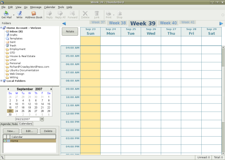This screenshot has height=160, width=225.
Task: Jump to Week 37
Action: (98, 22)
